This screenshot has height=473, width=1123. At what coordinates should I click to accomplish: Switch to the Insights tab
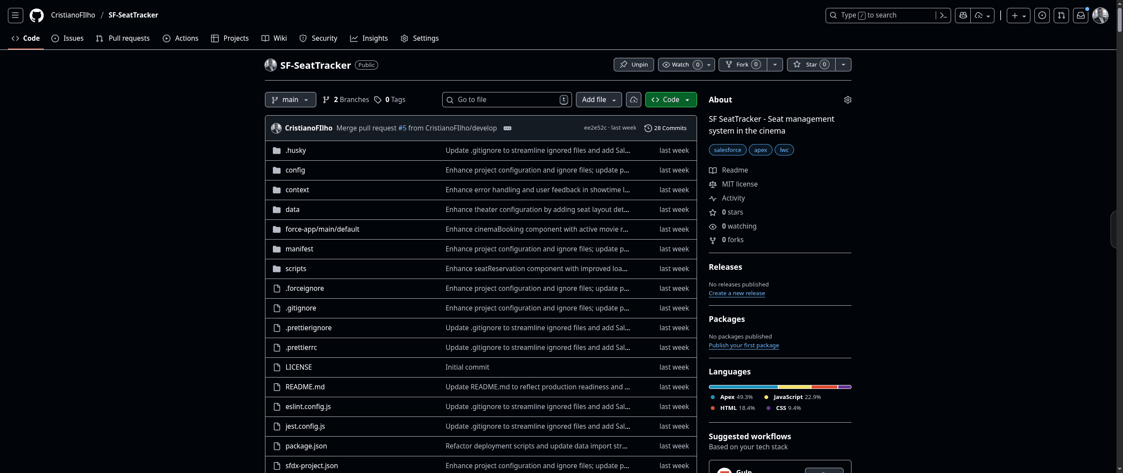pos(369,39)
